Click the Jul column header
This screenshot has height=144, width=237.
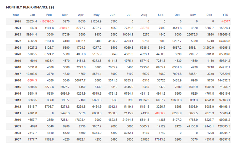pyautogui.click(x=129, y=15)
